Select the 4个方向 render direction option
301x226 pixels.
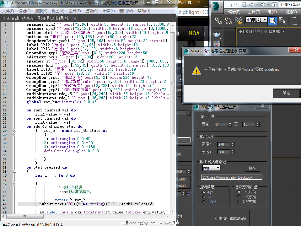click(x=239, y=197)
